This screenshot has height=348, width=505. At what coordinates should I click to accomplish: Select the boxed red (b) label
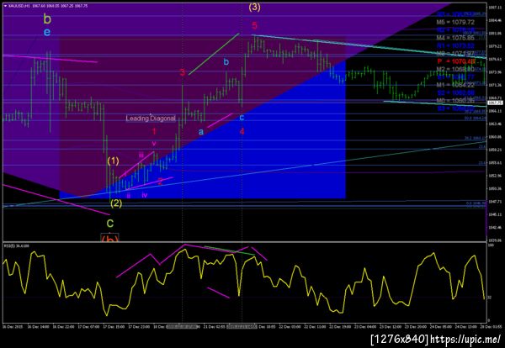pos(109,238)
